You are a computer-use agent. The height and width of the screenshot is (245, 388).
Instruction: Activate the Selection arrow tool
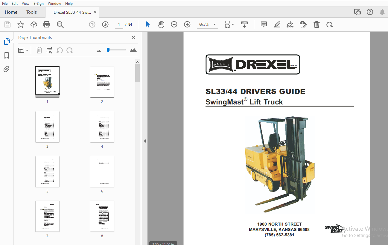point(148,24)
